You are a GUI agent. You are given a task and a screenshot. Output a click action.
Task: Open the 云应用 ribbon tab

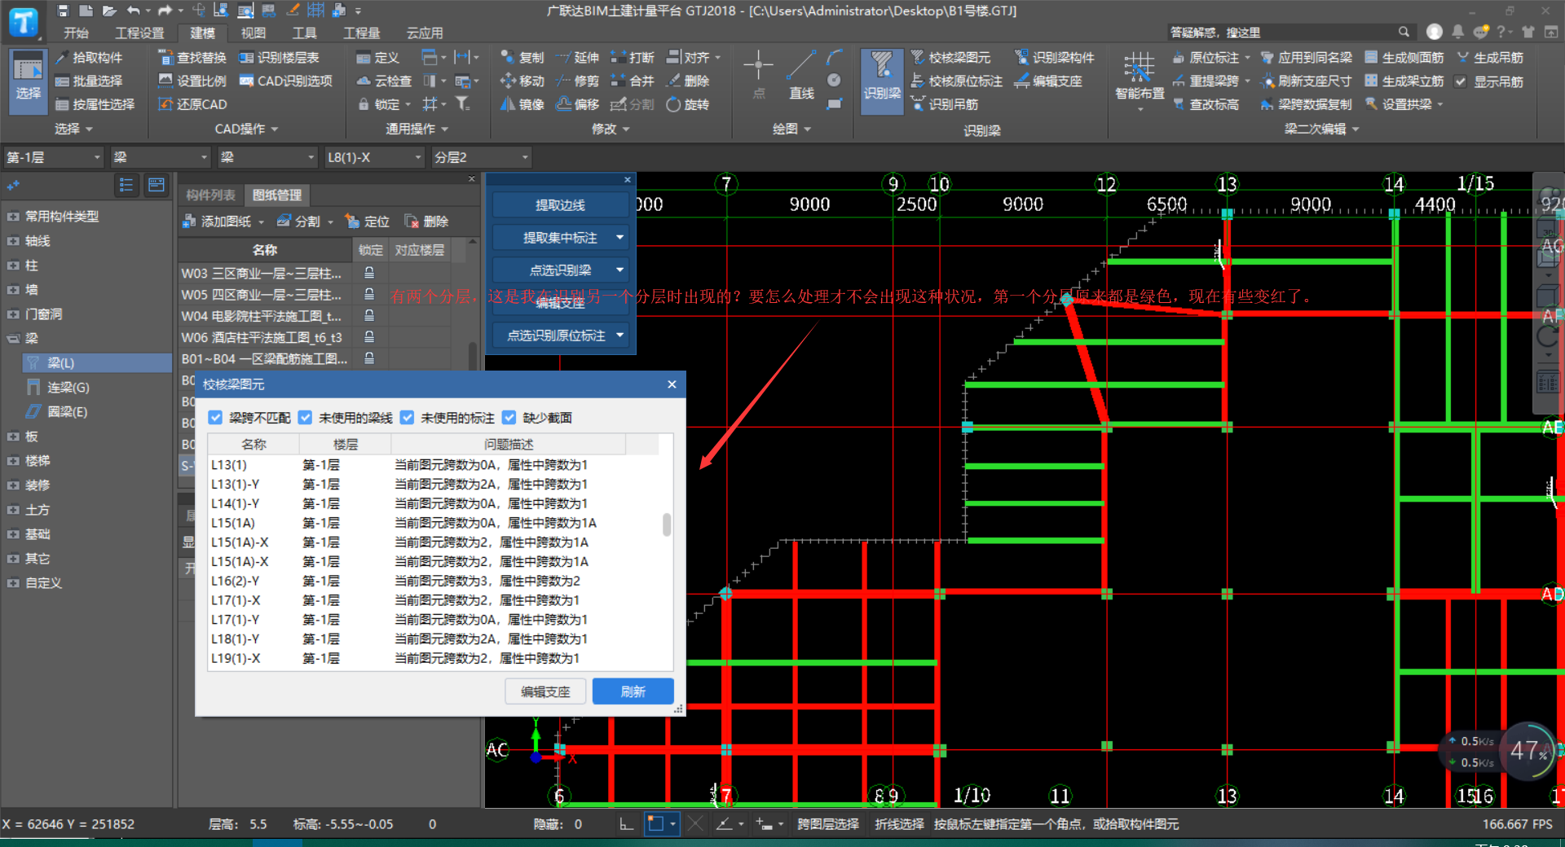click(425, 33)
